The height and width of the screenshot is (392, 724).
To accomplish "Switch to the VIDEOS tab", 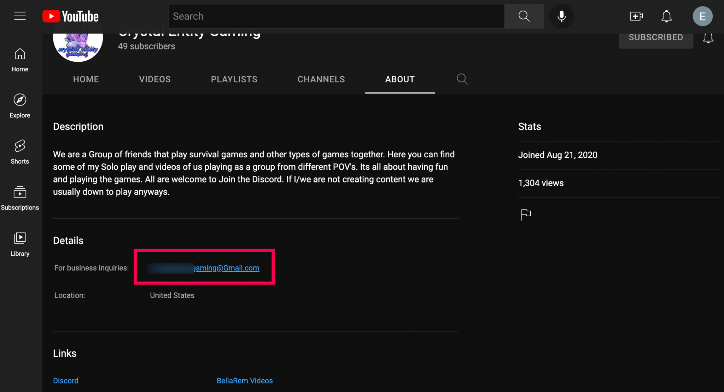I will (x=154, y=79).
